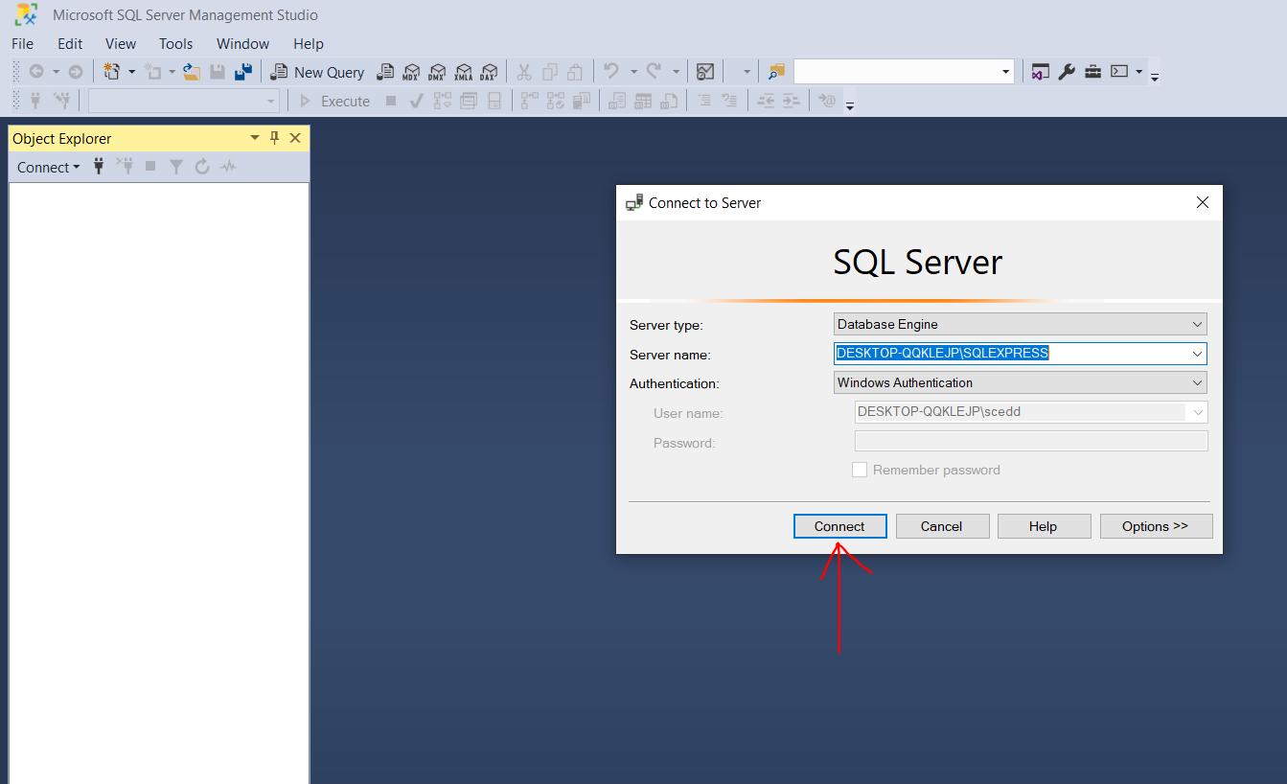
Task: Click the Database Engine Query icon
Action: [385, 72]
